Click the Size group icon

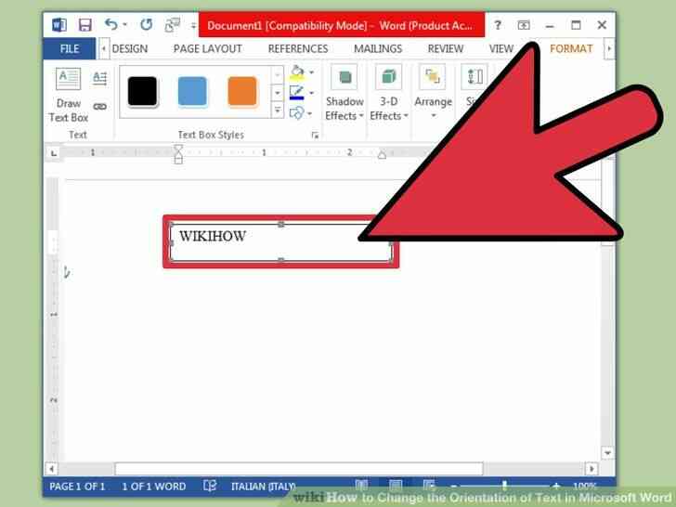[474, 77]
